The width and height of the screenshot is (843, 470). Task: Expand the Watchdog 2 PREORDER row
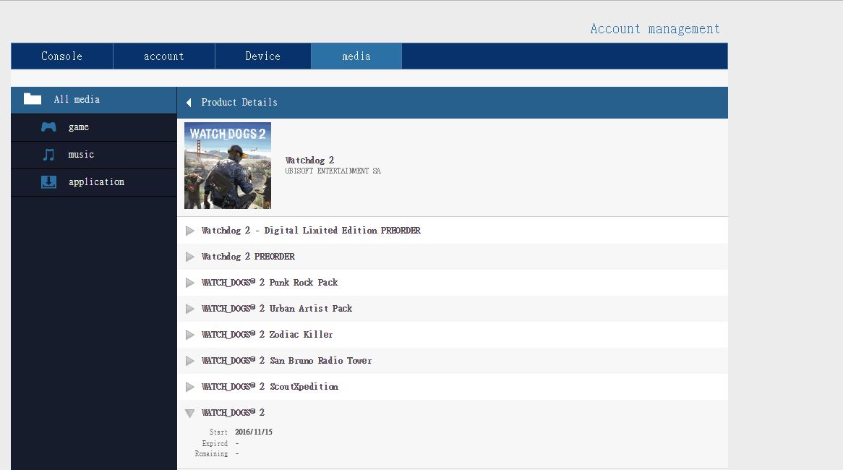(x=189, y=257)
